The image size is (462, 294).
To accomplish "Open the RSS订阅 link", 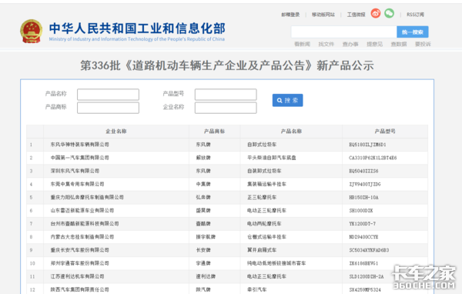I will click(416, 15).
